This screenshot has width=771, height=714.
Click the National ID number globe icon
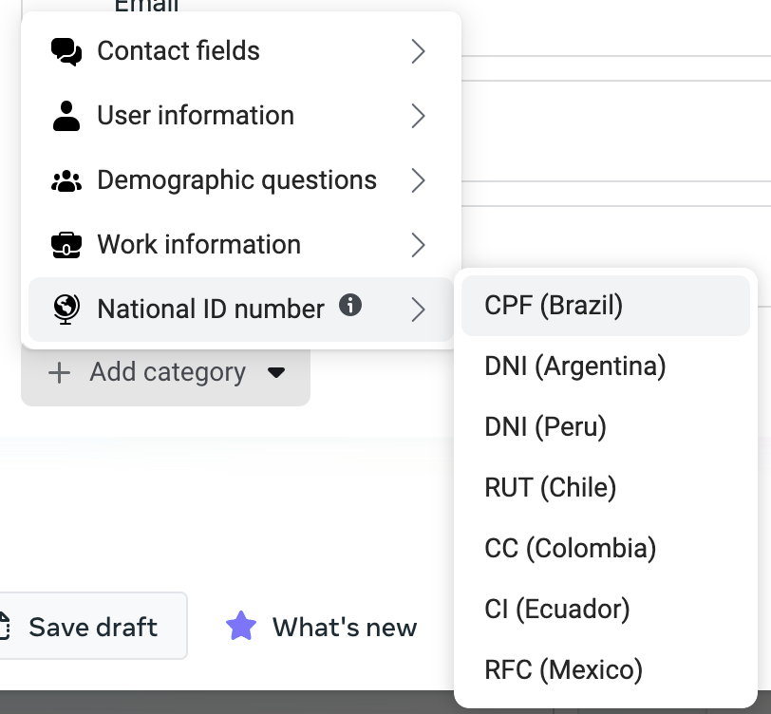pyautogui.click(x=66, y=310)
